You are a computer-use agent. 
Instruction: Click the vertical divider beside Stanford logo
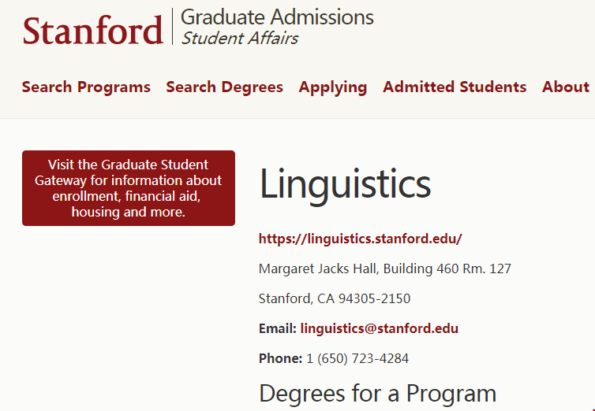[172, 26]
